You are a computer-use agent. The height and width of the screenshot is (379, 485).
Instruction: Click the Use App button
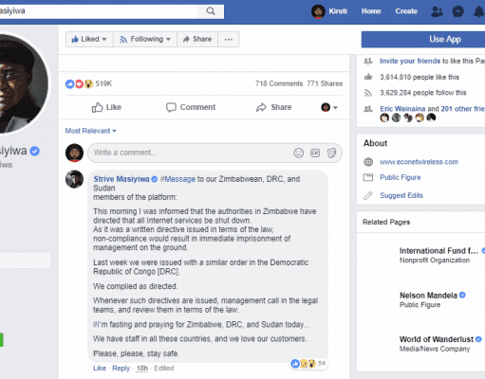pyautogui.click(x=423, y=40)
